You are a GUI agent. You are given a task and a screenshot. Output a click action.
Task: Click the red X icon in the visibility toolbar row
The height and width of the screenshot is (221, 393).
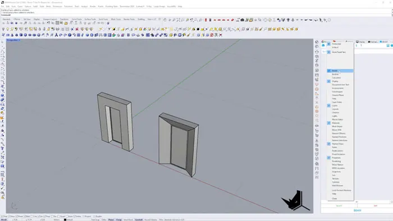click(x=77, y=29)
